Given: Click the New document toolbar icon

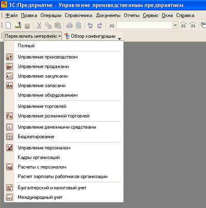Looking at the screenshot, I should click(8, 25).
